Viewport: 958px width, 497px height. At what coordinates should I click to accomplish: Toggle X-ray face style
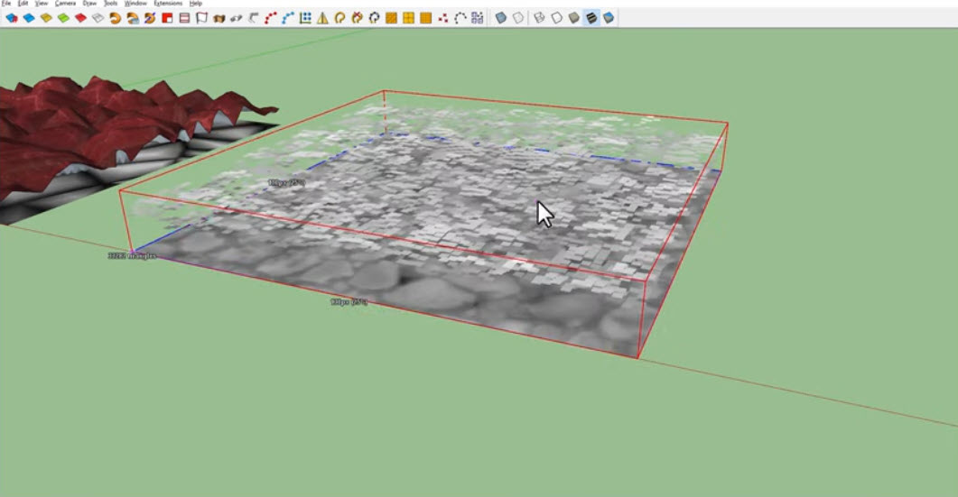pyautogui.click(x=500, y=17)
